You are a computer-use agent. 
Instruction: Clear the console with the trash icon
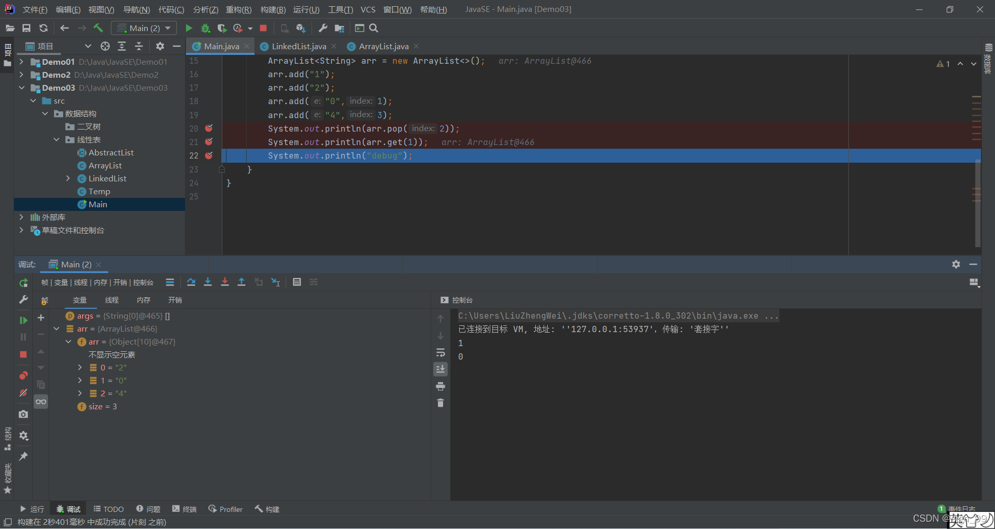coord(440,403)
